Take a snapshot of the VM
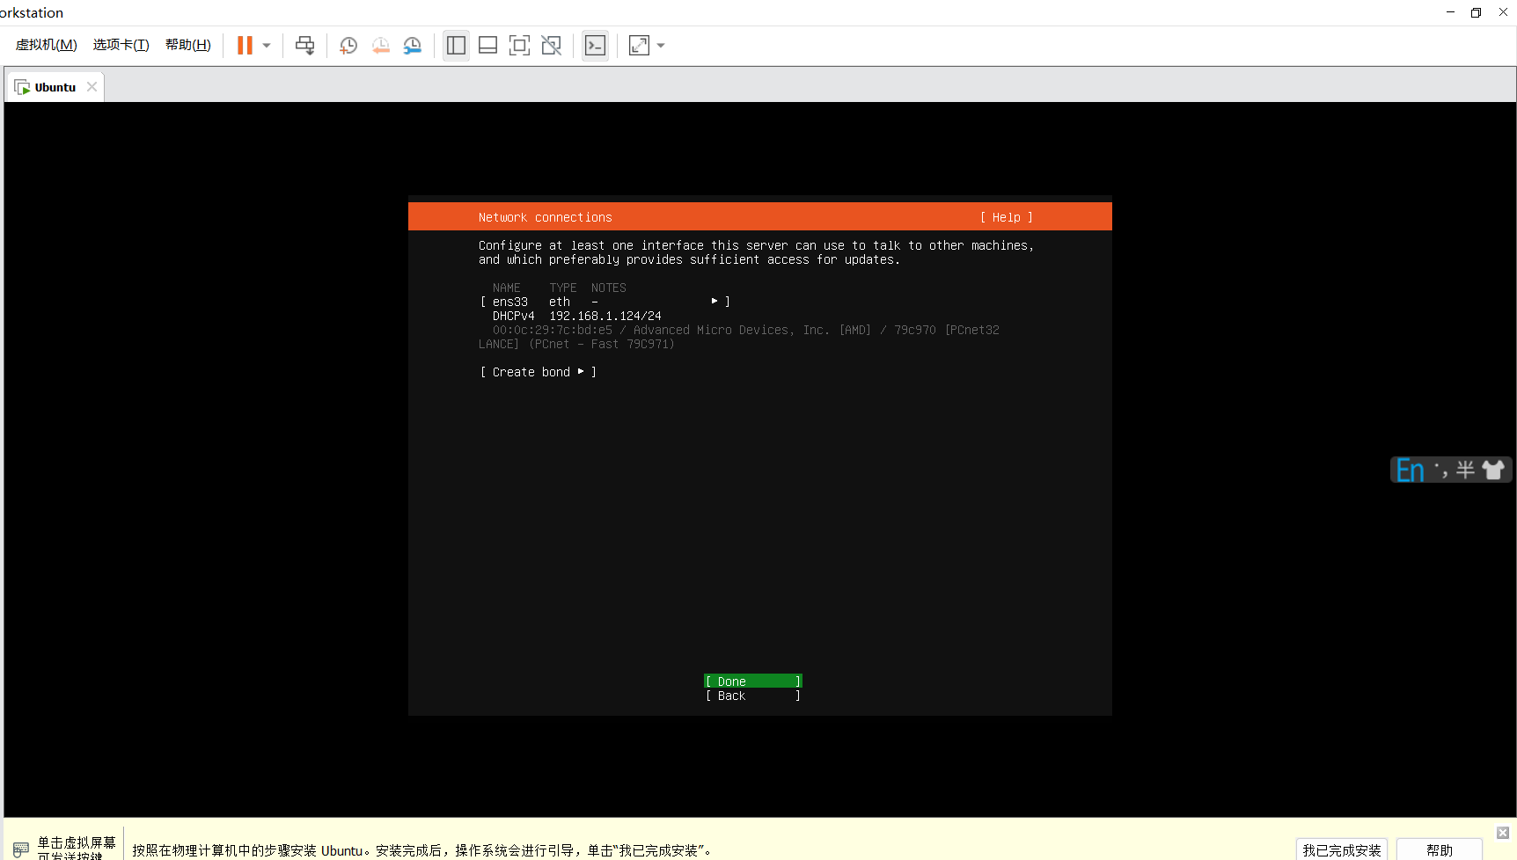 pos(348,46)
